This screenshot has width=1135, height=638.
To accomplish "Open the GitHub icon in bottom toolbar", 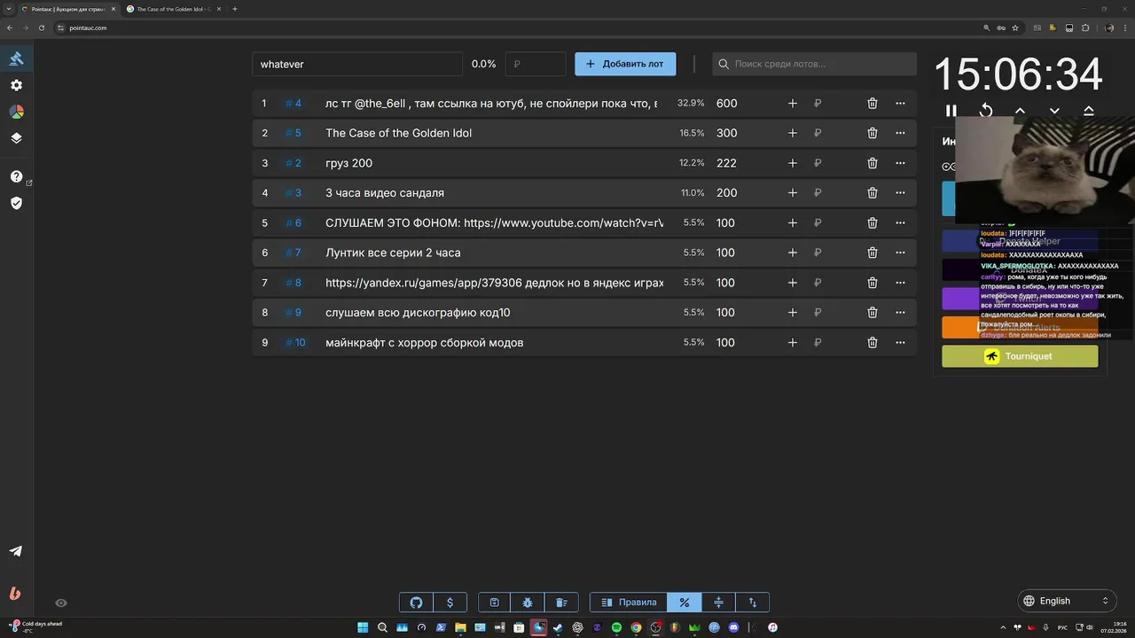I will point(417,603).
